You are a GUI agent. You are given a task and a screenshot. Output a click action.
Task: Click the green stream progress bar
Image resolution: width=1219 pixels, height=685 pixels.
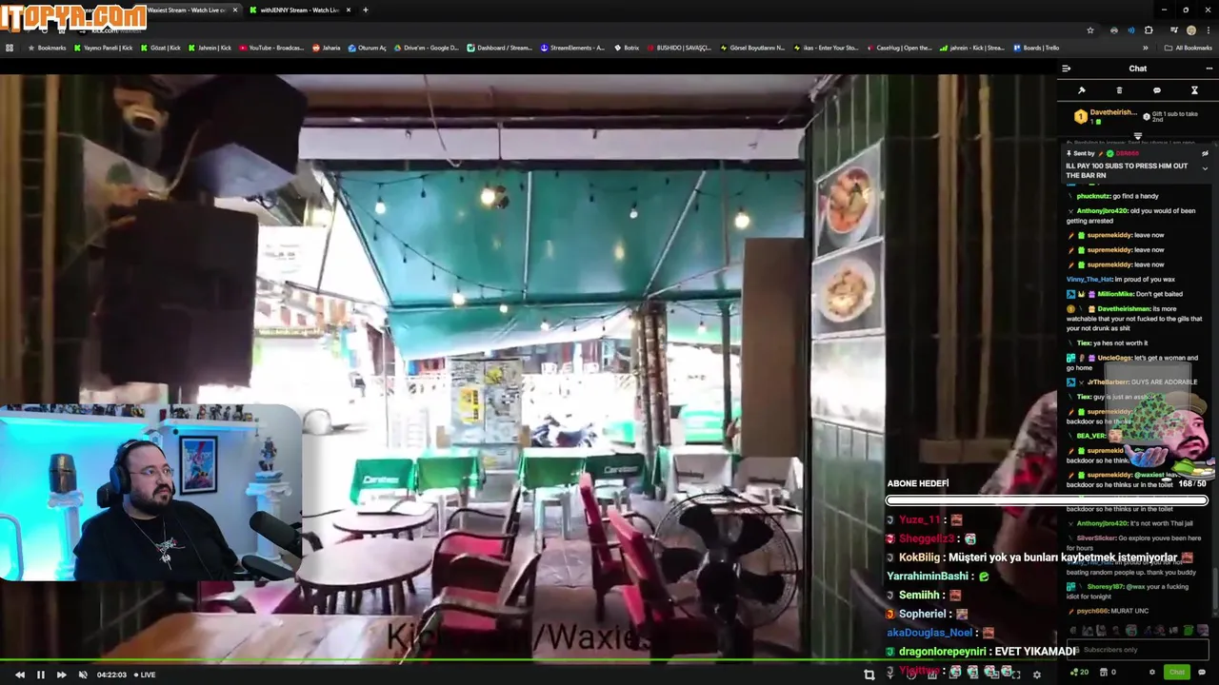pyautogui.click(x=529, y=661)
